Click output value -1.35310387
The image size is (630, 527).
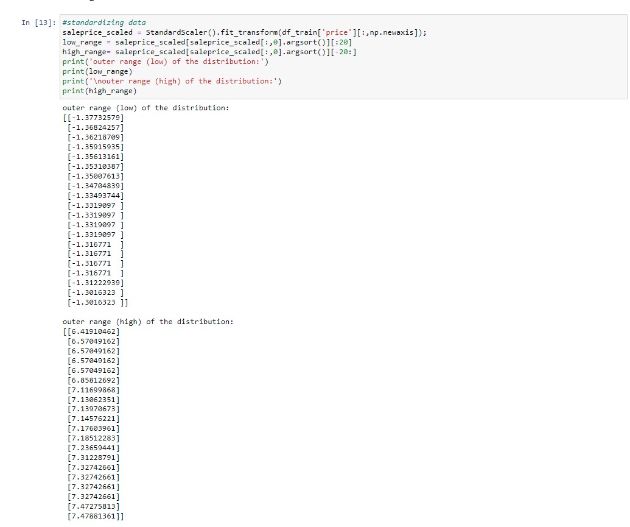pos(96,166)
